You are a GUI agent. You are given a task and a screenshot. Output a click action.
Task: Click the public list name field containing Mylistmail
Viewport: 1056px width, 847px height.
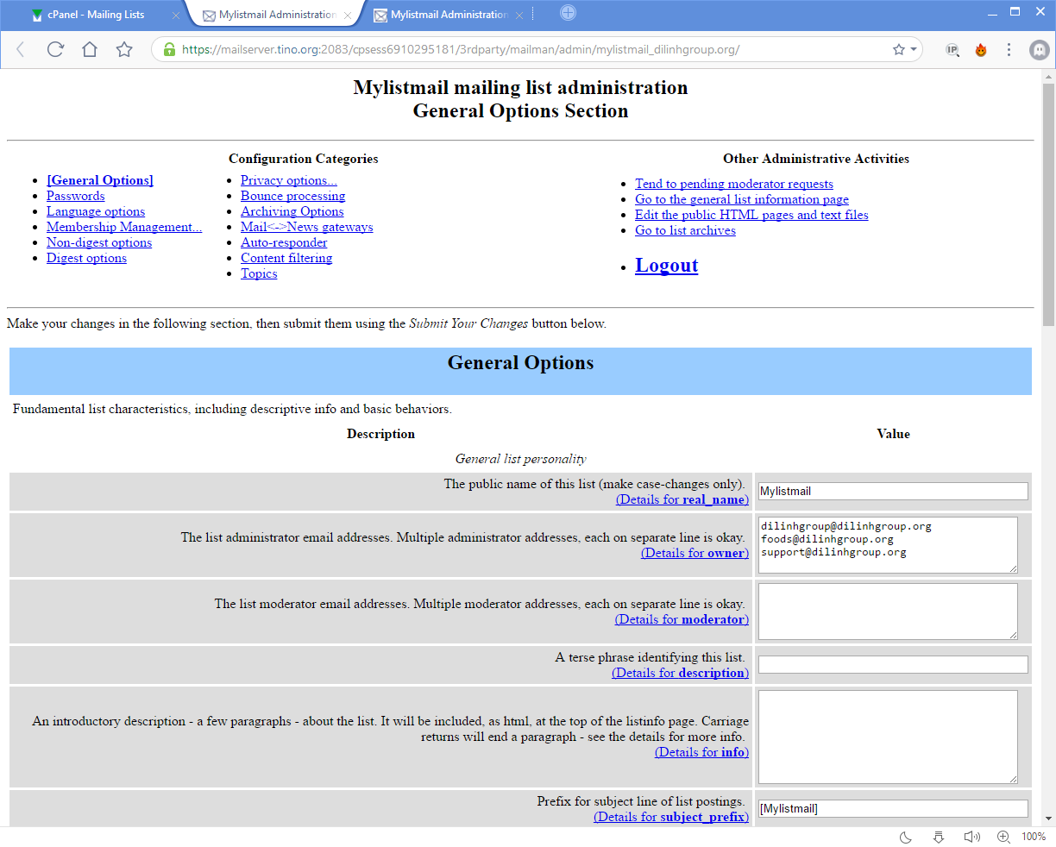coord(893,492)
